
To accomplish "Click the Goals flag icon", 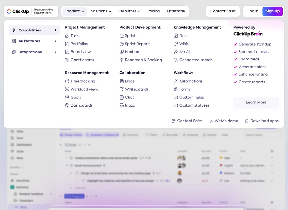I will (67, 97).
